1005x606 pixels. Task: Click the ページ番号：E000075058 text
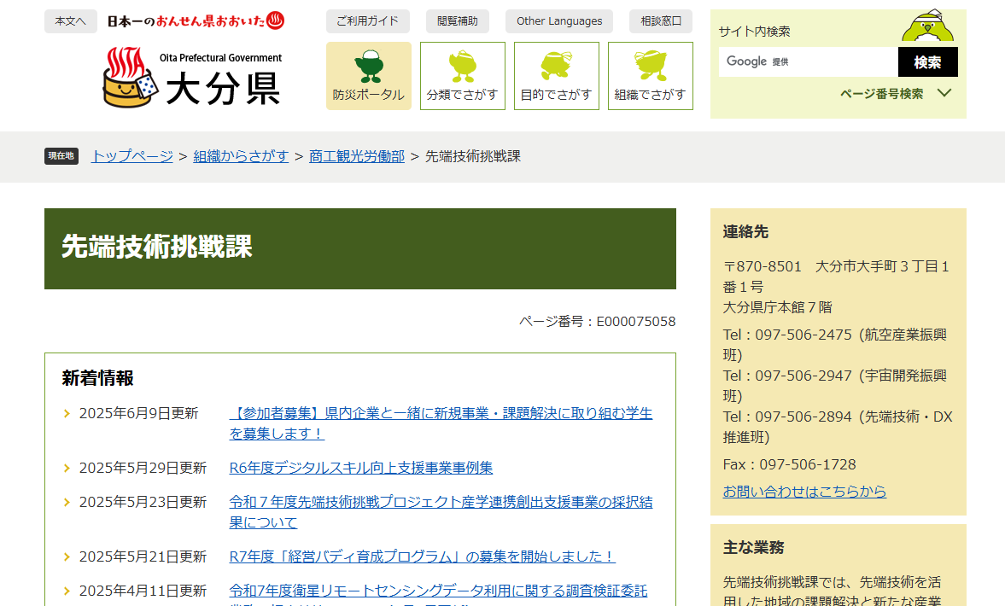(x=598, y=322)
